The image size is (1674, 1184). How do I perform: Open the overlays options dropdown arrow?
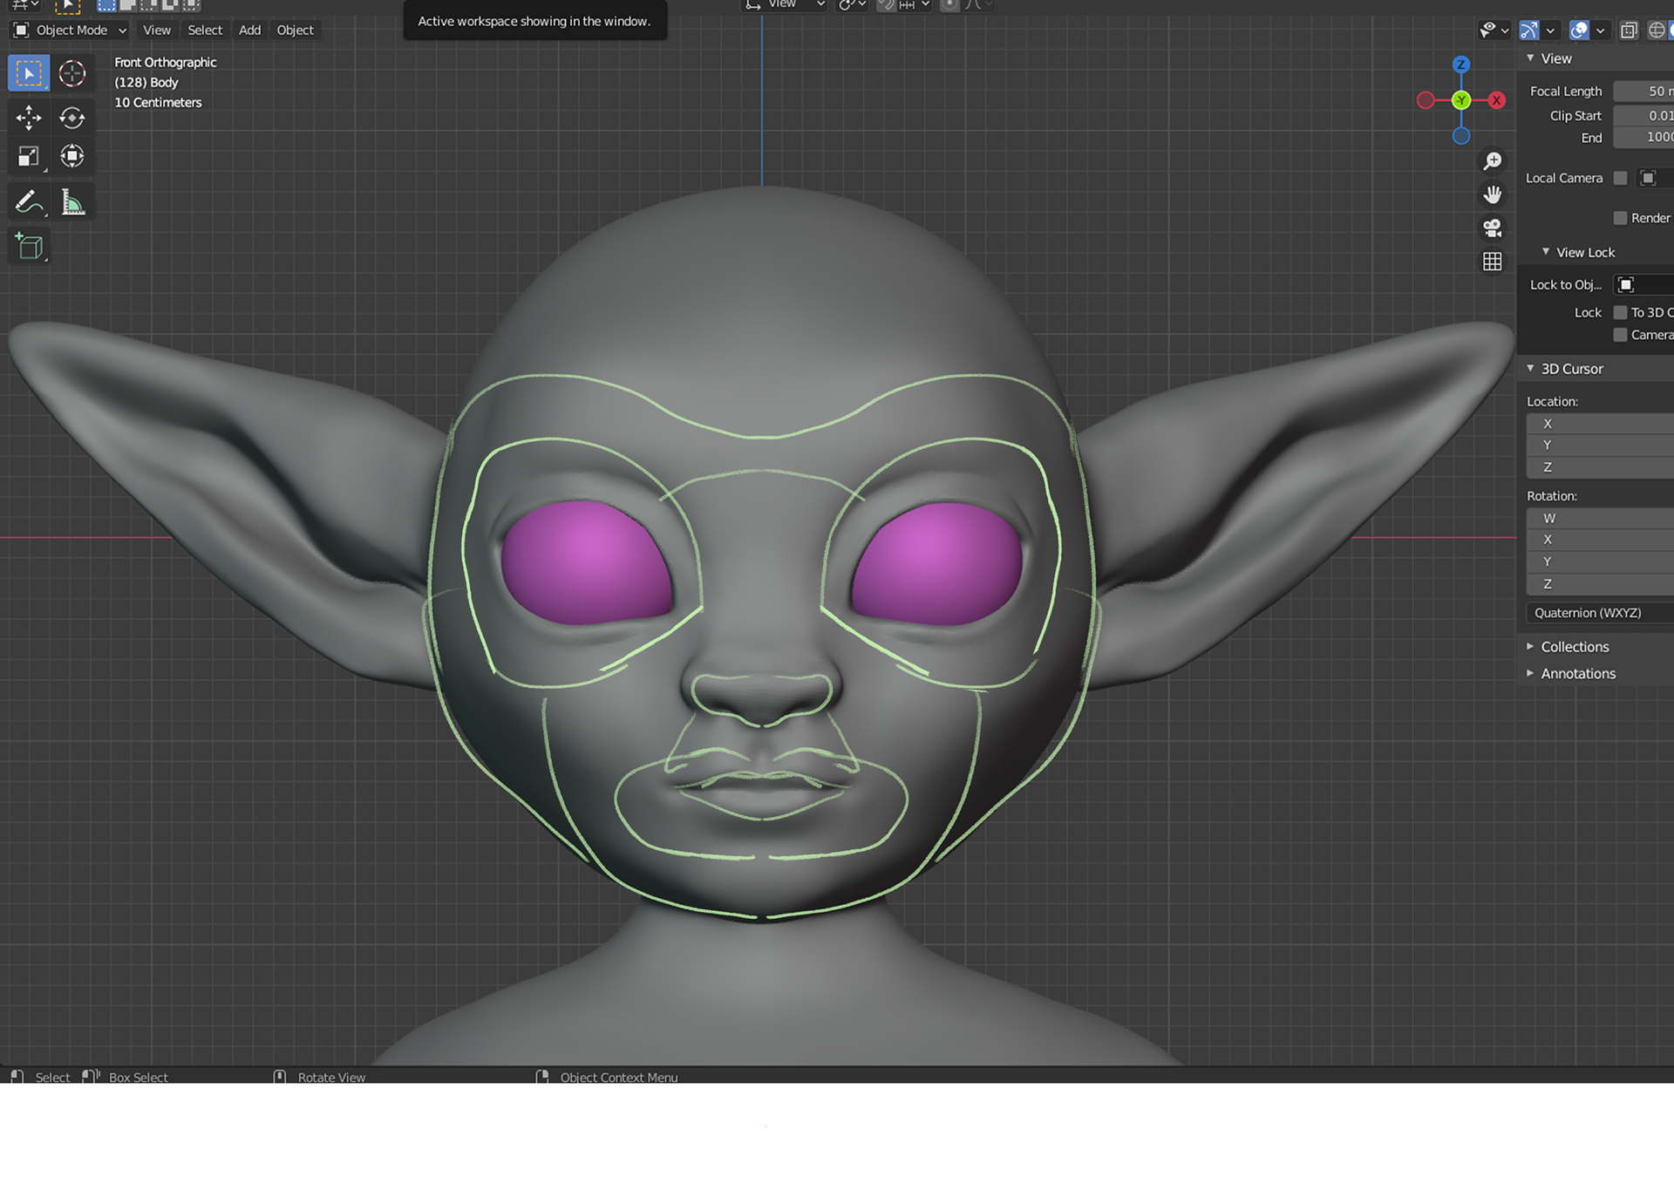click(1600, 31)
